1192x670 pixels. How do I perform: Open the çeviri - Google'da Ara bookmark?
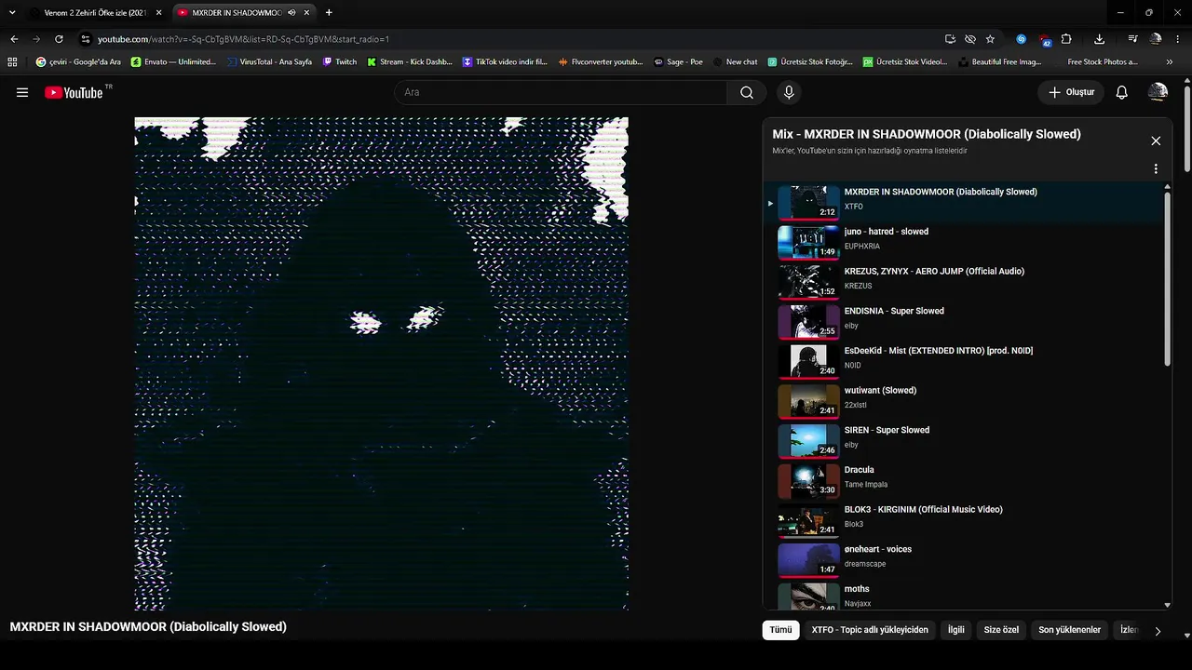[x=78, y=62]
